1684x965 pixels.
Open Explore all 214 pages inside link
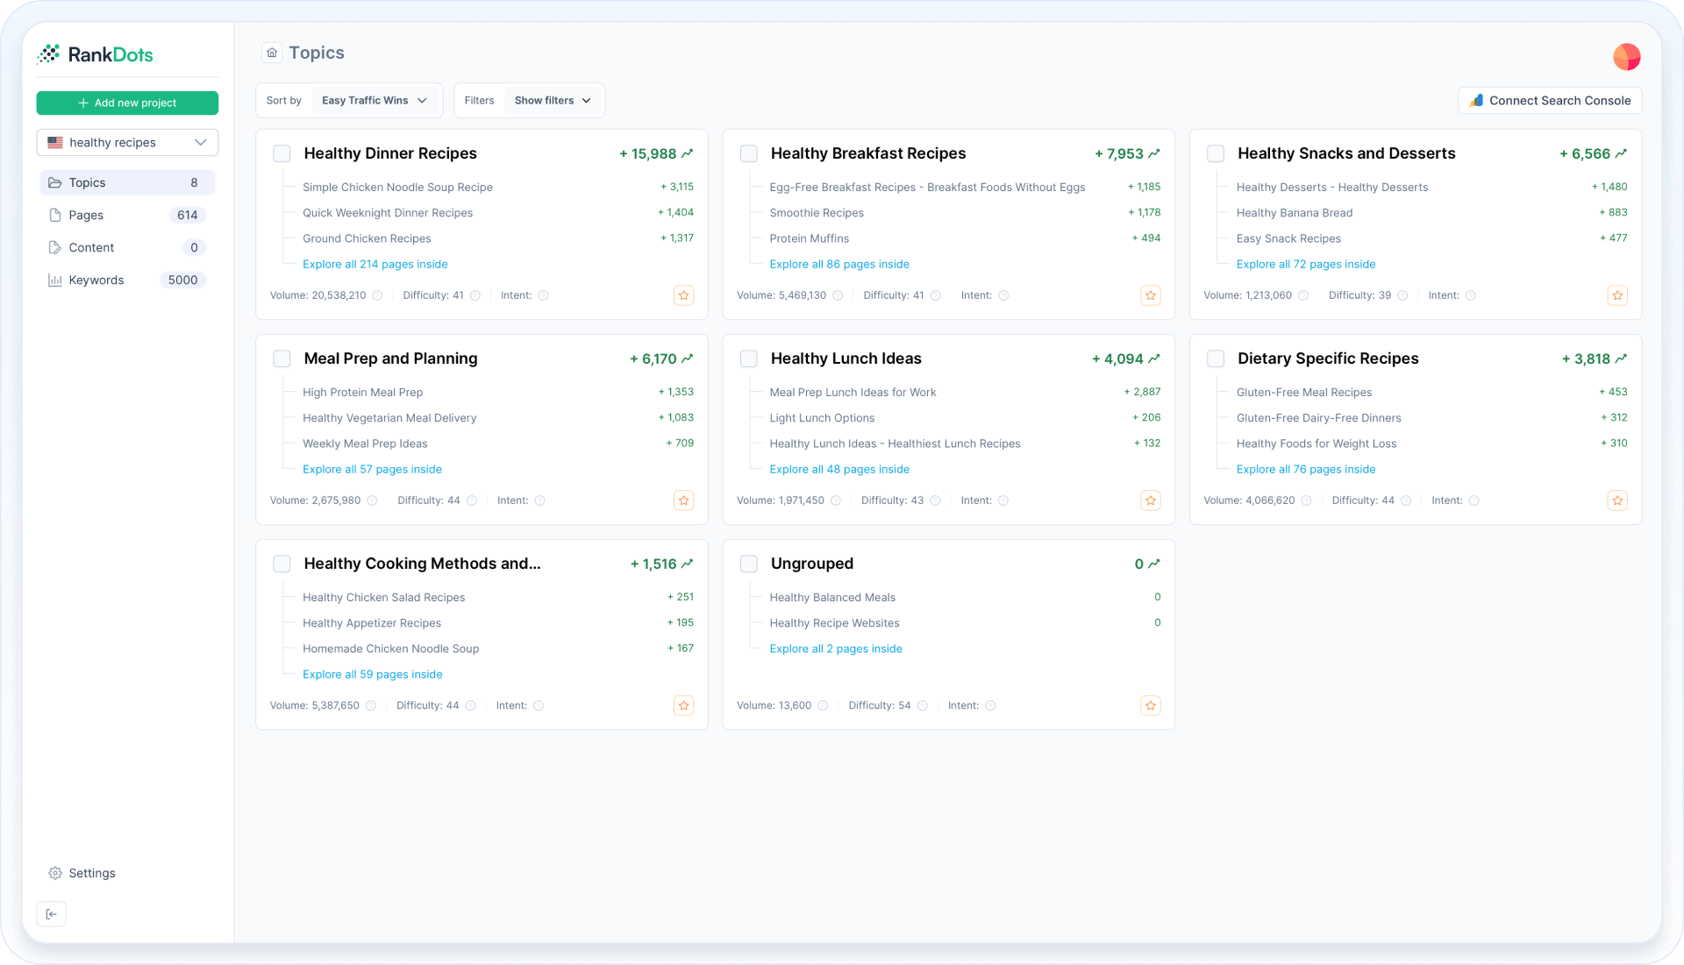[375, 264]
